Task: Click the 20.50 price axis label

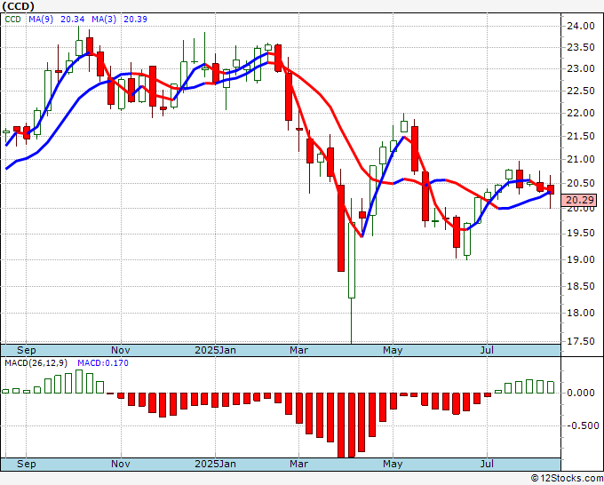Action: (x=581, y=184)
